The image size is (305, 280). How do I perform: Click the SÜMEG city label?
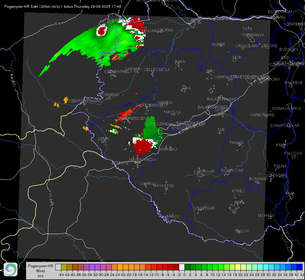coord(165,102)
